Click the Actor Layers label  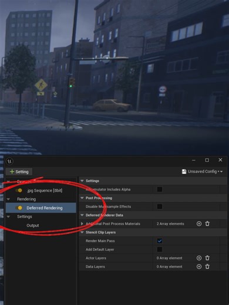click(x=96, y=258)
